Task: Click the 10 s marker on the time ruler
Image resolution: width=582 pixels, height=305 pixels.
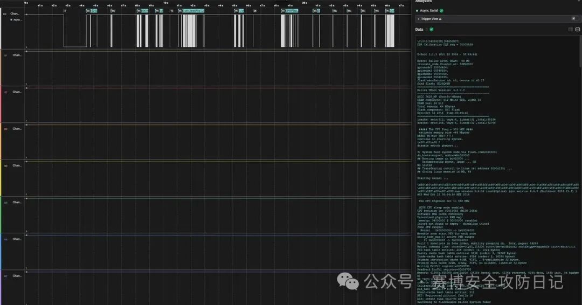Action: click(x=166, y=3)
